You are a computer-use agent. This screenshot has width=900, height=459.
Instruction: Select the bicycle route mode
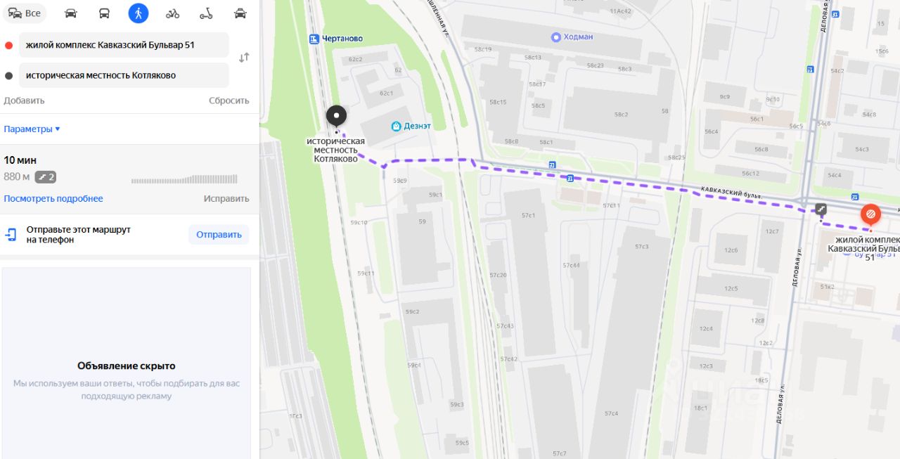pos(172,13)
